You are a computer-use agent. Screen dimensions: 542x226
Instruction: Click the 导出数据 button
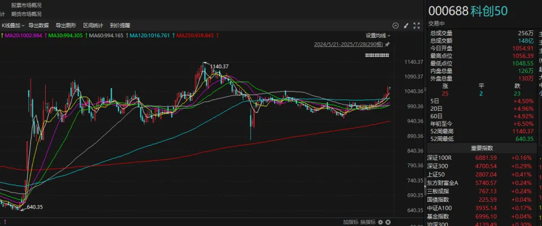click(38, 25)
